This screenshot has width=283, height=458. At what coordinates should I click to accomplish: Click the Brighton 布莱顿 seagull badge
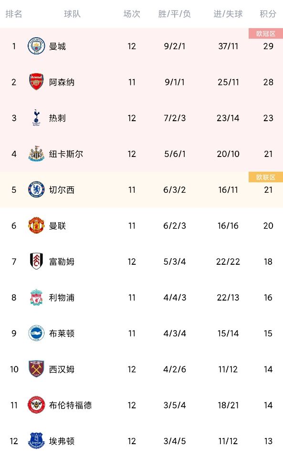36,333
